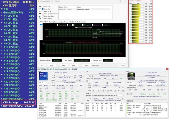The image size is (169, 119).
Task: Click the green icon beside TOSHIBA SATA drive
Action: click(127, 105)
